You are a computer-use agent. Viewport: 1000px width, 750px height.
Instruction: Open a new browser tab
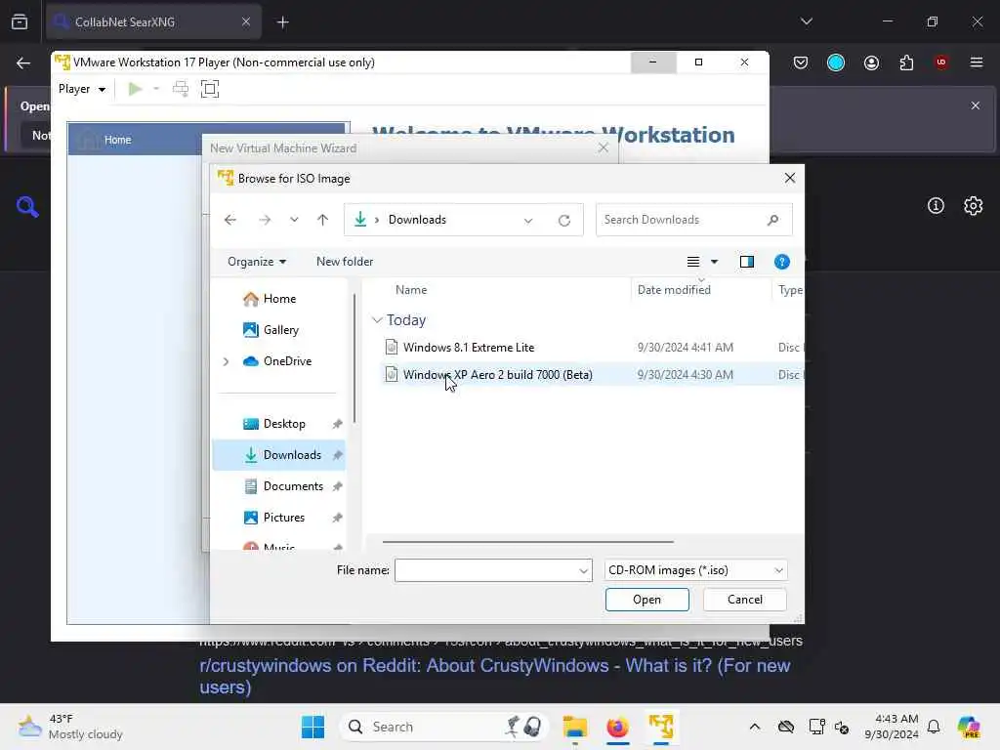283,22
